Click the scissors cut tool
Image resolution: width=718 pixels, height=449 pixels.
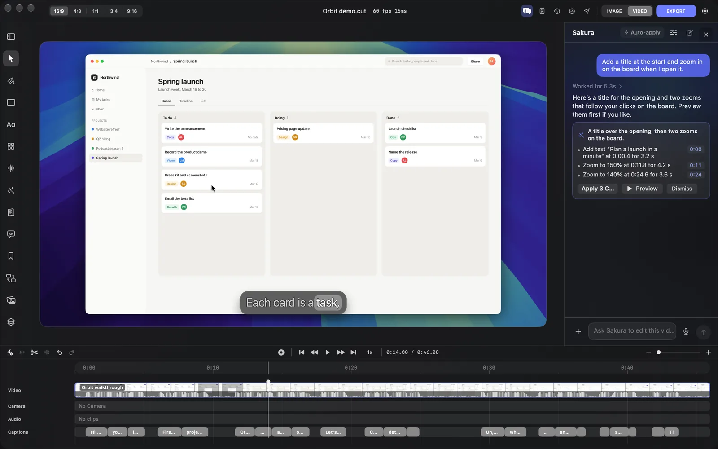click(x=34, y=352)
